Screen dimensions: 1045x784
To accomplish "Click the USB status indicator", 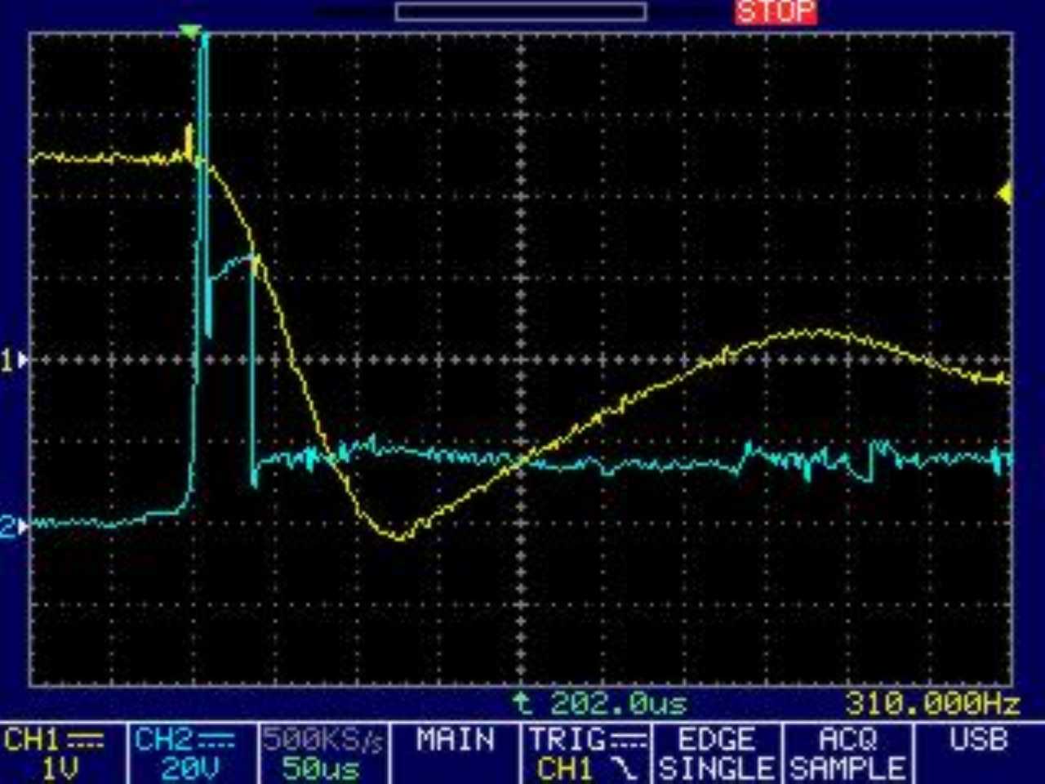I will pos(978,741).
